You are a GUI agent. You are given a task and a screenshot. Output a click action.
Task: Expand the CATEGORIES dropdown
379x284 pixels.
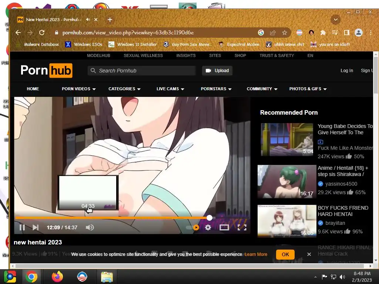point(124,89)
